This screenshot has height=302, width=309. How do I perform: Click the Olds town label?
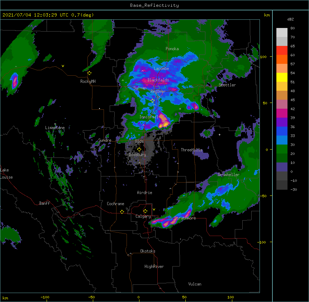point(139,141)
